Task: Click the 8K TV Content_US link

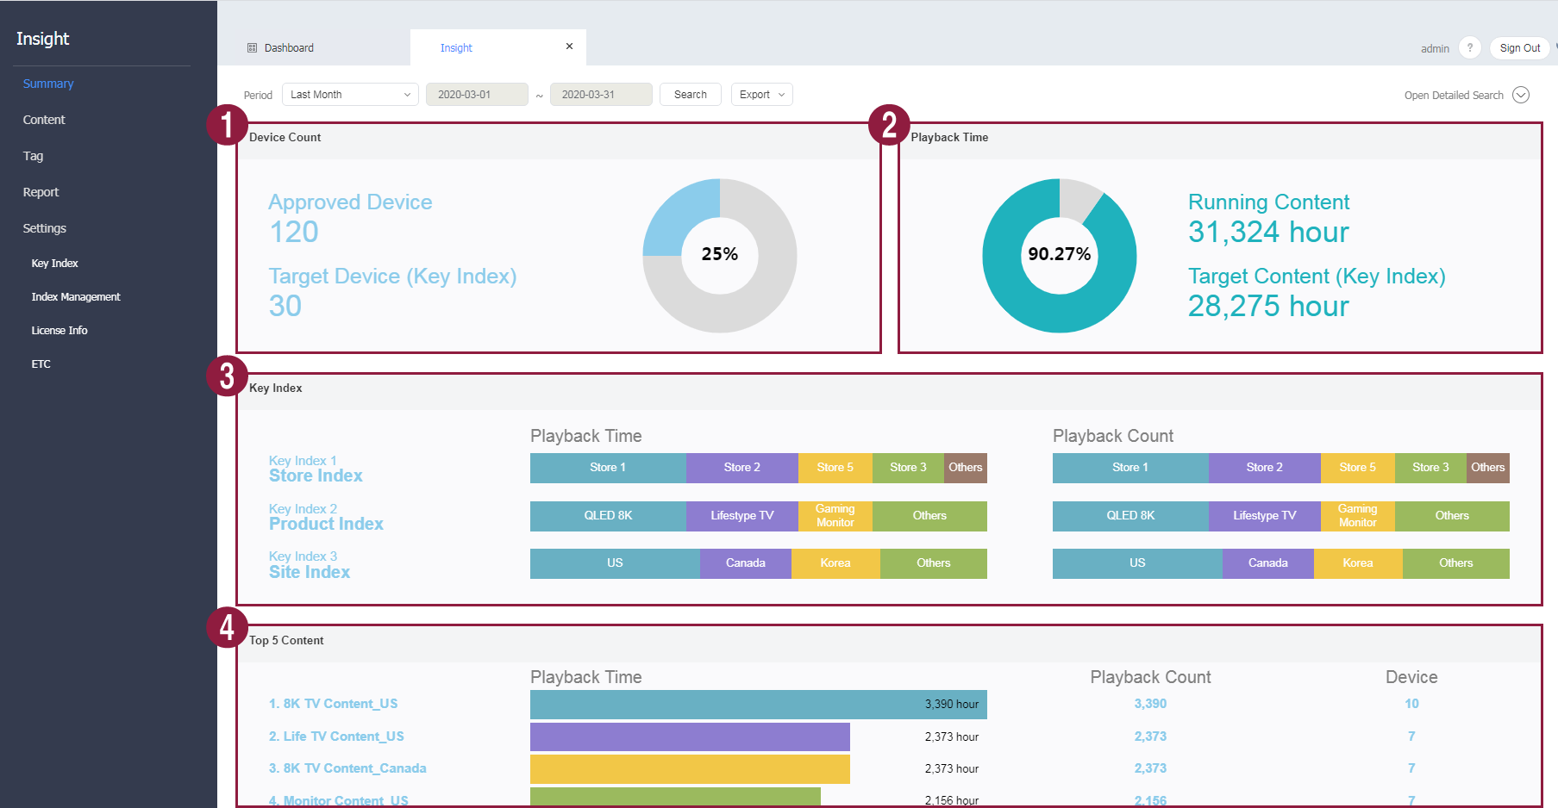Action: (333, 704)
